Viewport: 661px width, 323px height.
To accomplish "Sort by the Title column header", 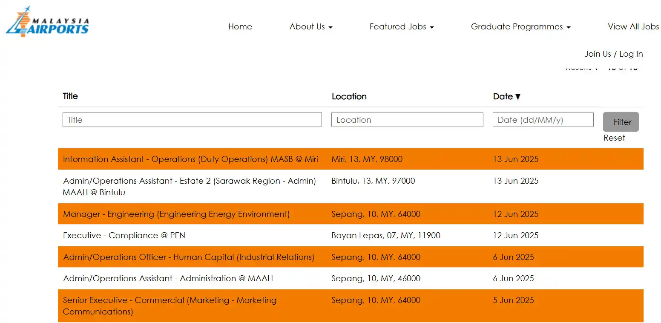I will [70, 96].
